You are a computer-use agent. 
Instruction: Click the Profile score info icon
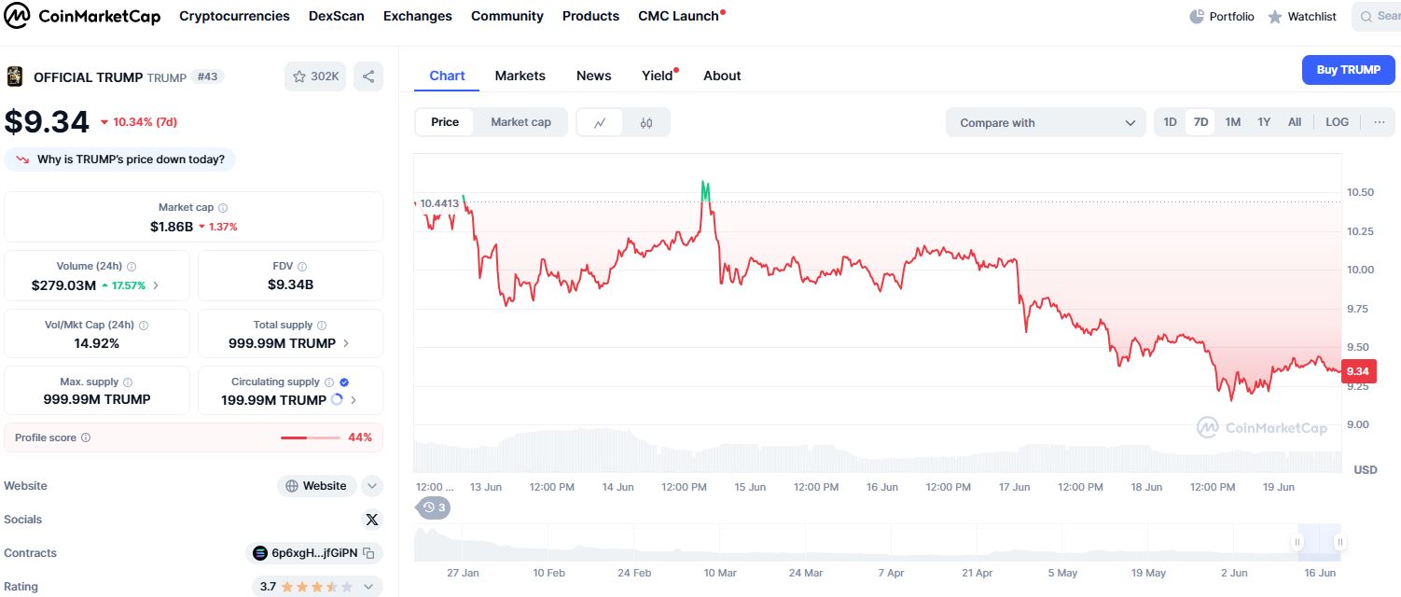pyautogui.click(x=86, y=437)
